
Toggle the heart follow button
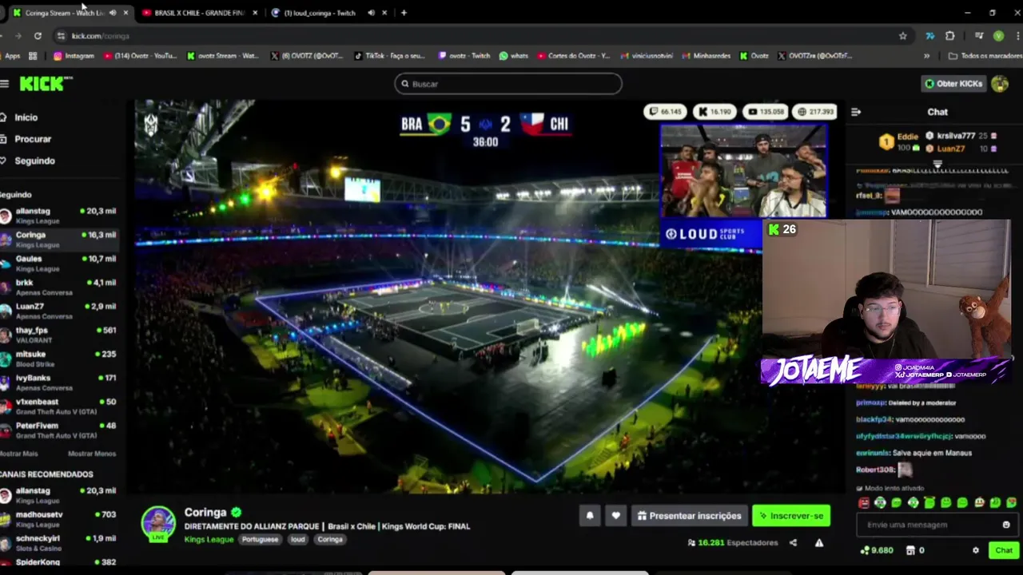point(615,516)
